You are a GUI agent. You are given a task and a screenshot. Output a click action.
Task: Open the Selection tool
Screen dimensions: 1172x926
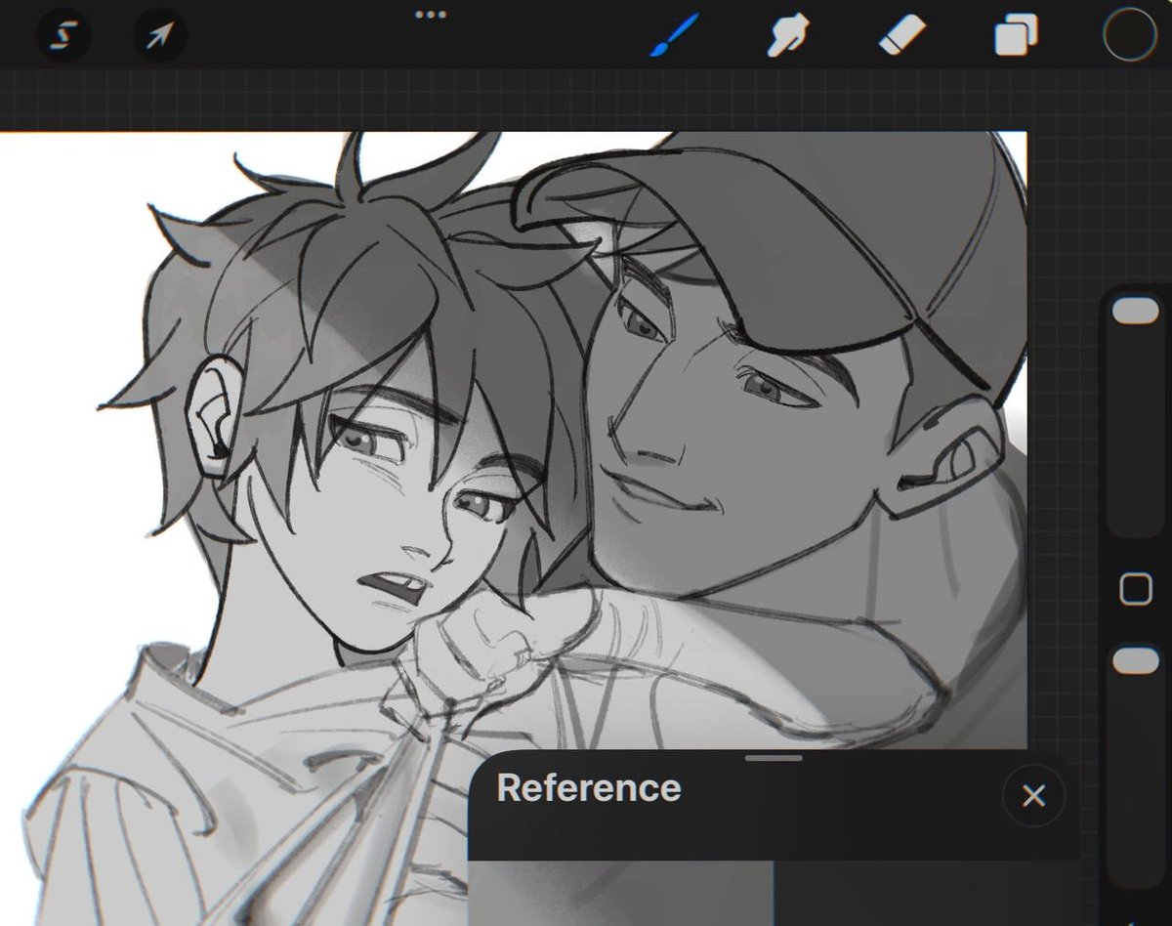(x=63, y=36)
